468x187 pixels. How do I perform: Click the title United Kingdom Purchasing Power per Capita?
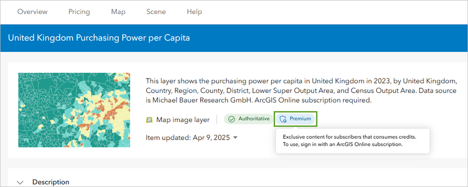[x=99, y=38]
